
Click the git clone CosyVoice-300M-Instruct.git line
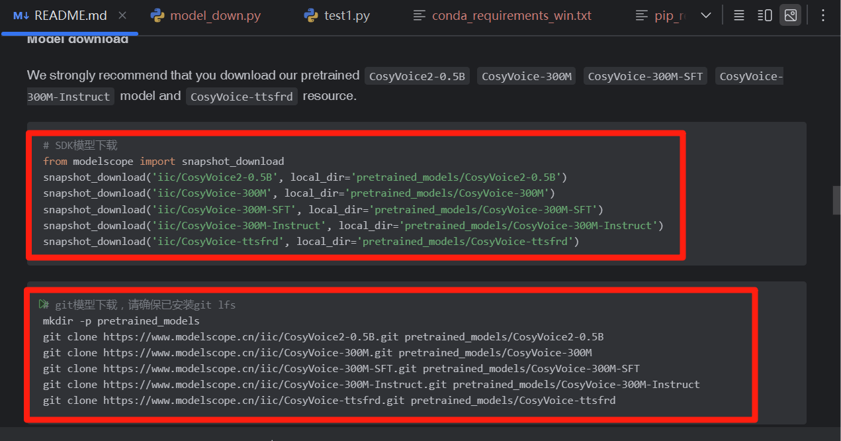pos(371,384)
